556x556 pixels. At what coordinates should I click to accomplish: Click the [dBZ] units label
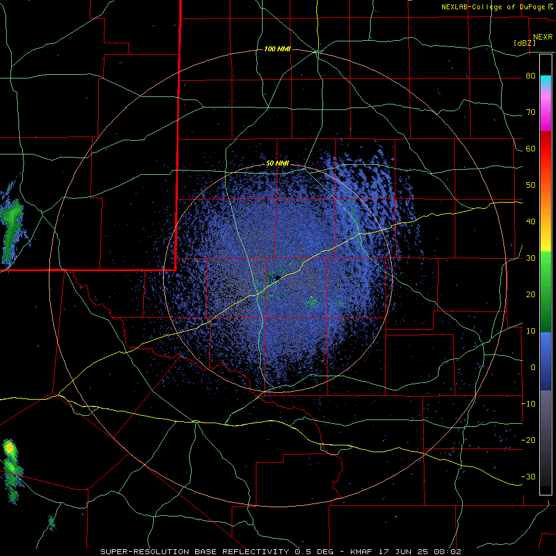[x=524, y=43]
